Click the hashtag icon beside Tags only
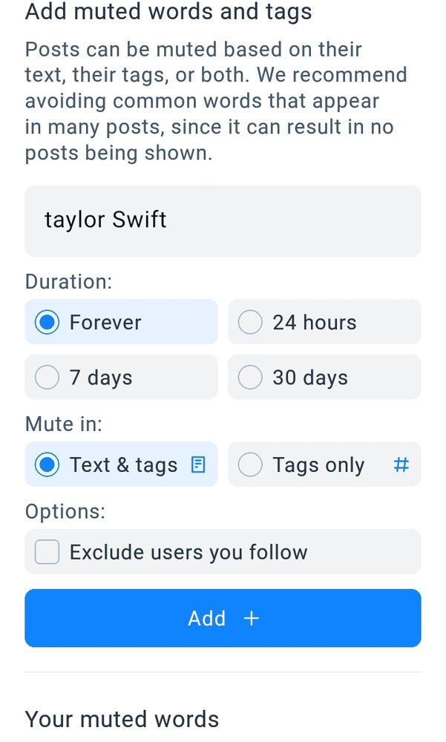 (x=401, y=465)
